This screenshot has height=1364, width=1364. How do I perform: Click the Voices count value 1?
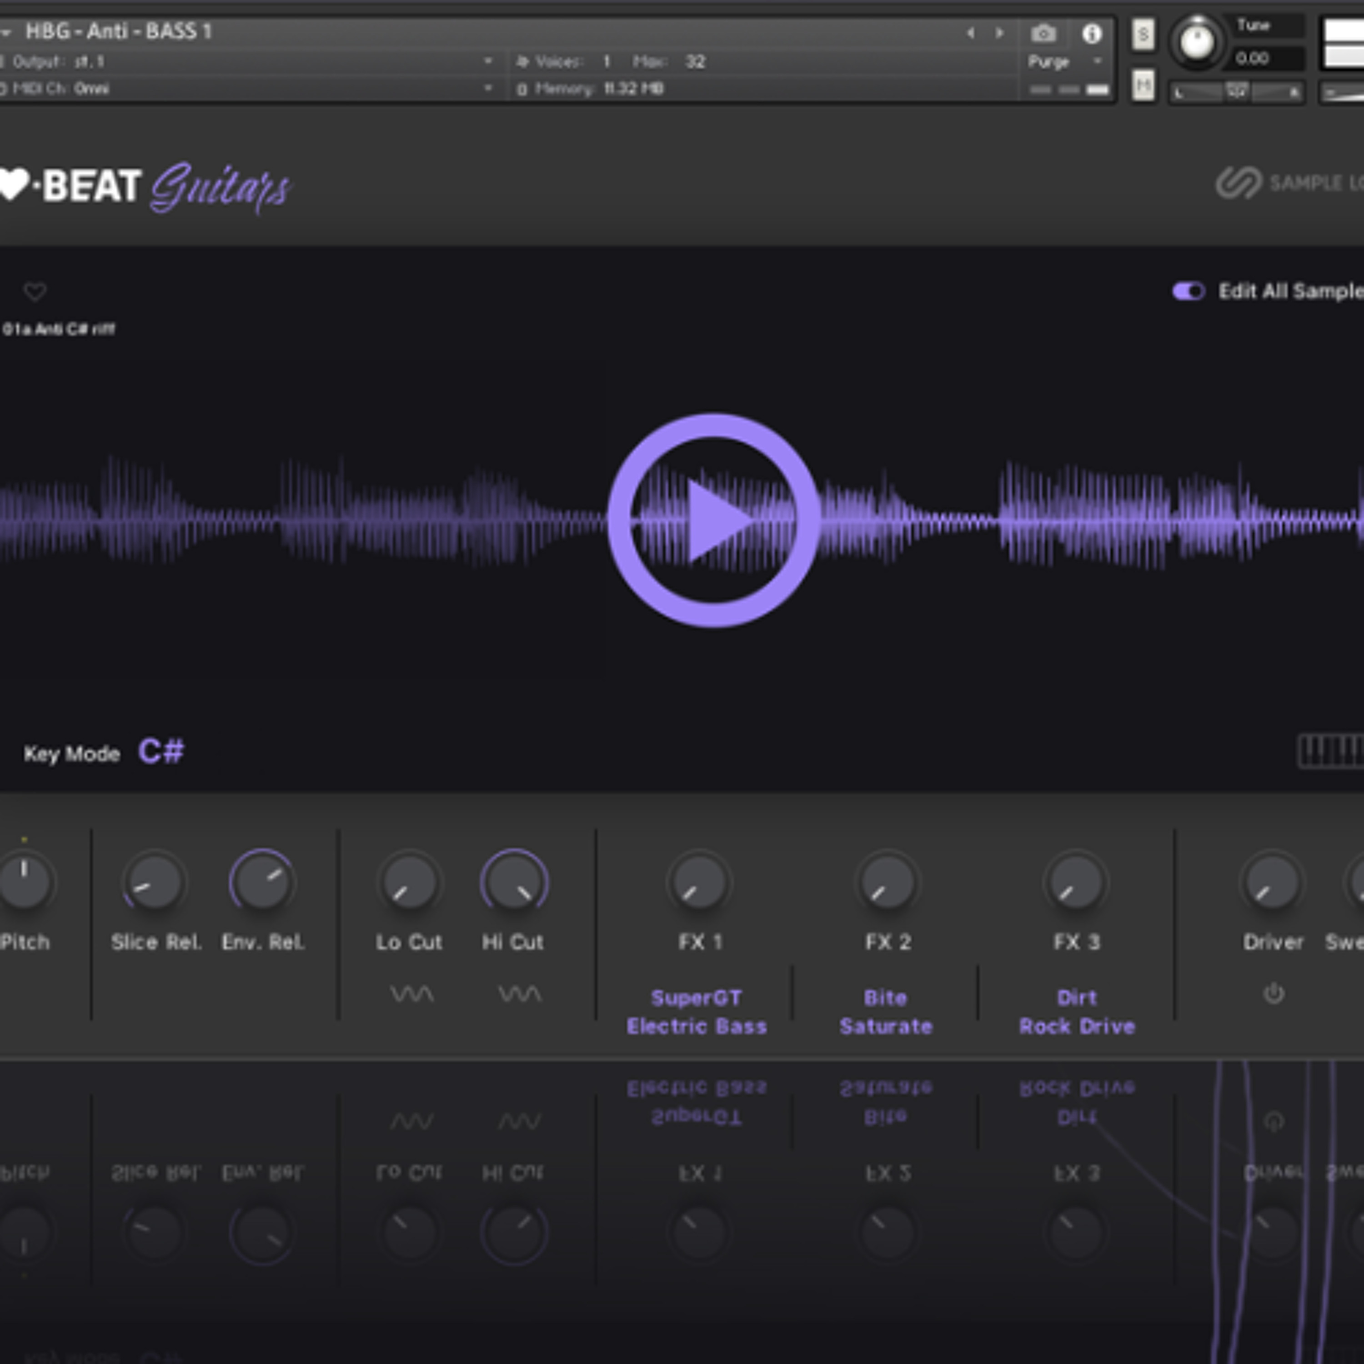(607, 62)
